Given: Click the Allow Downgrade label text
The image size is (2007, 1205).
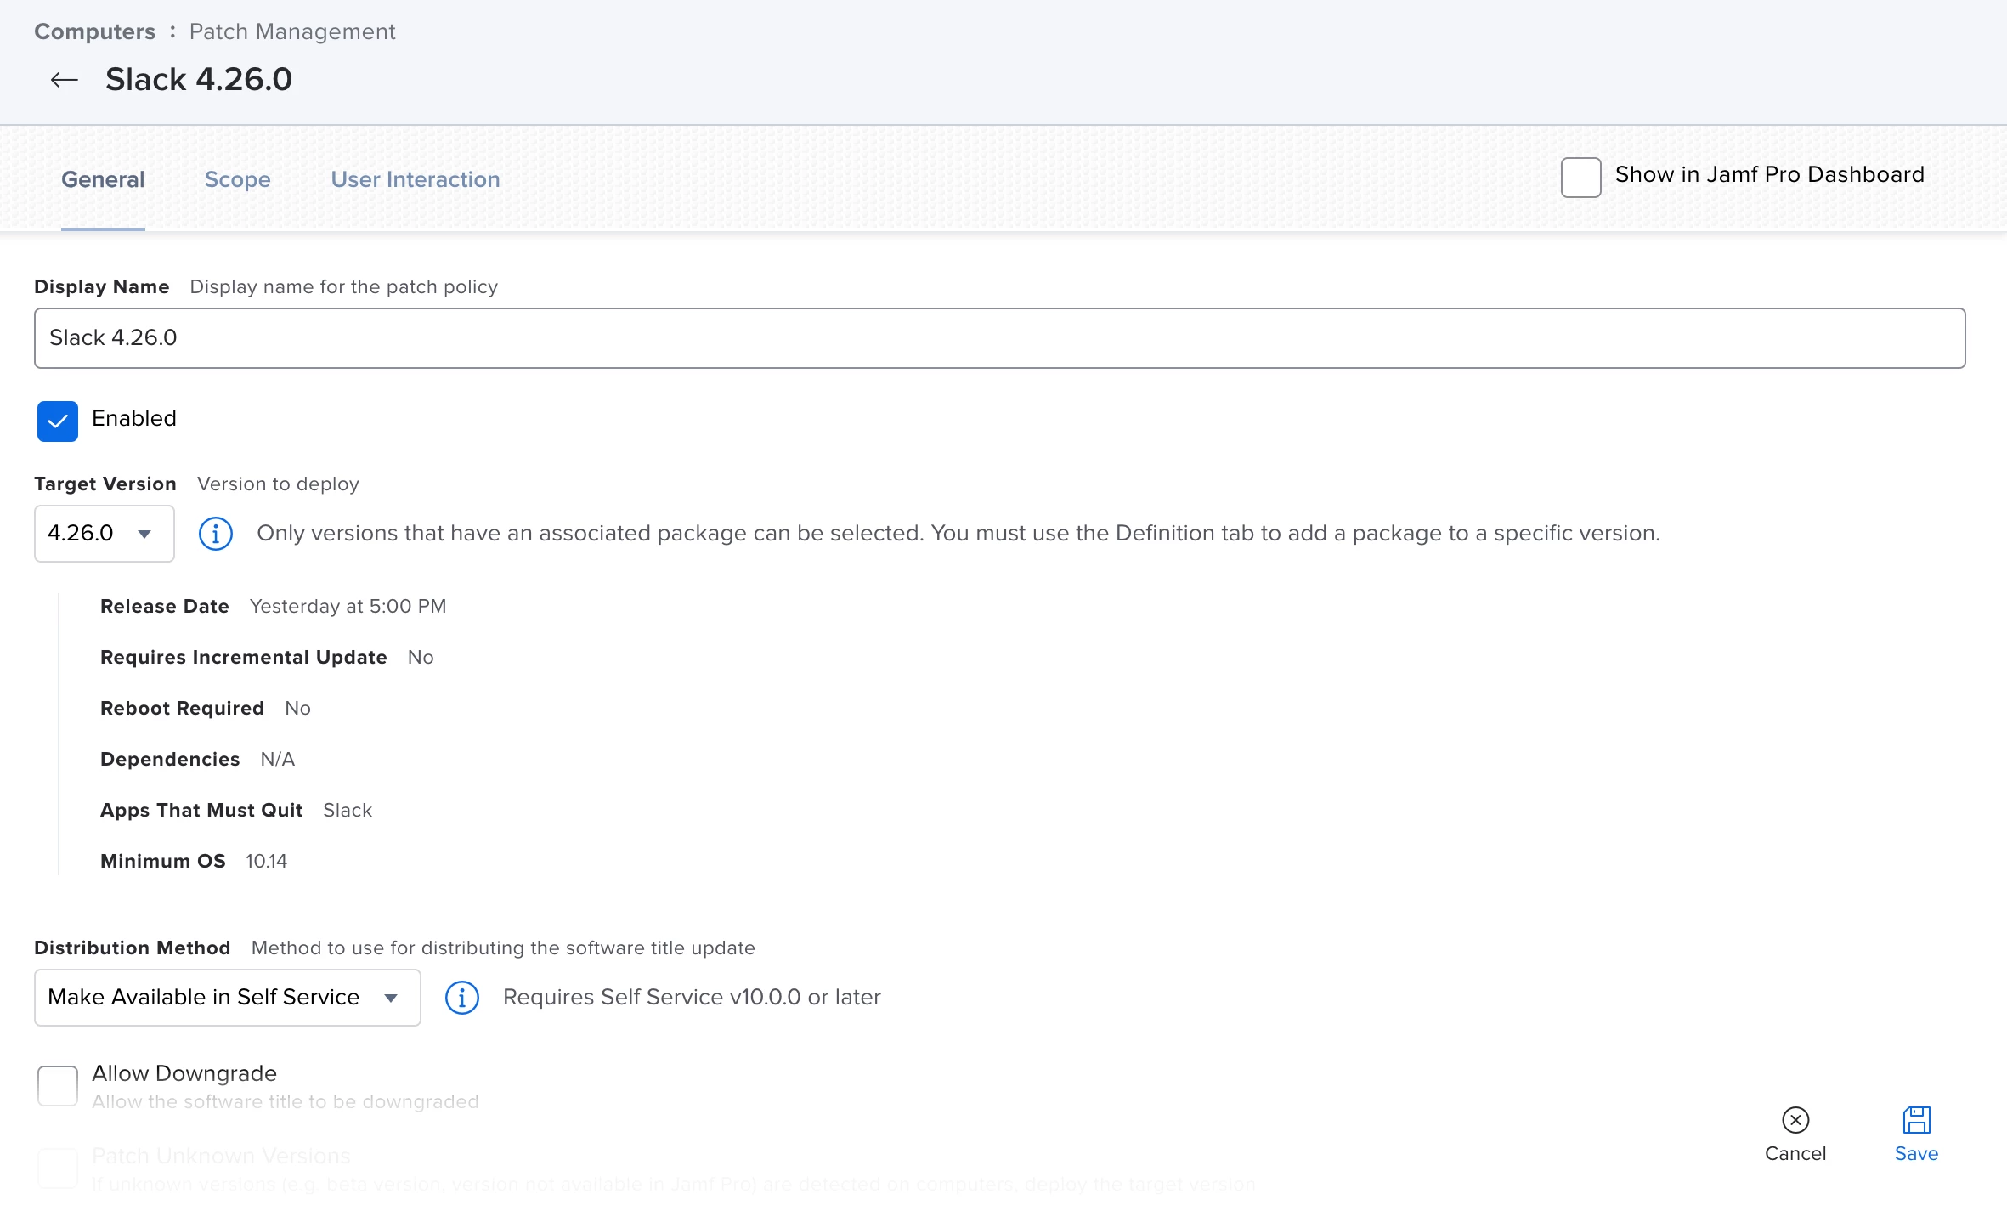Looking at the screenshot, I should [x=184, y=1073].
